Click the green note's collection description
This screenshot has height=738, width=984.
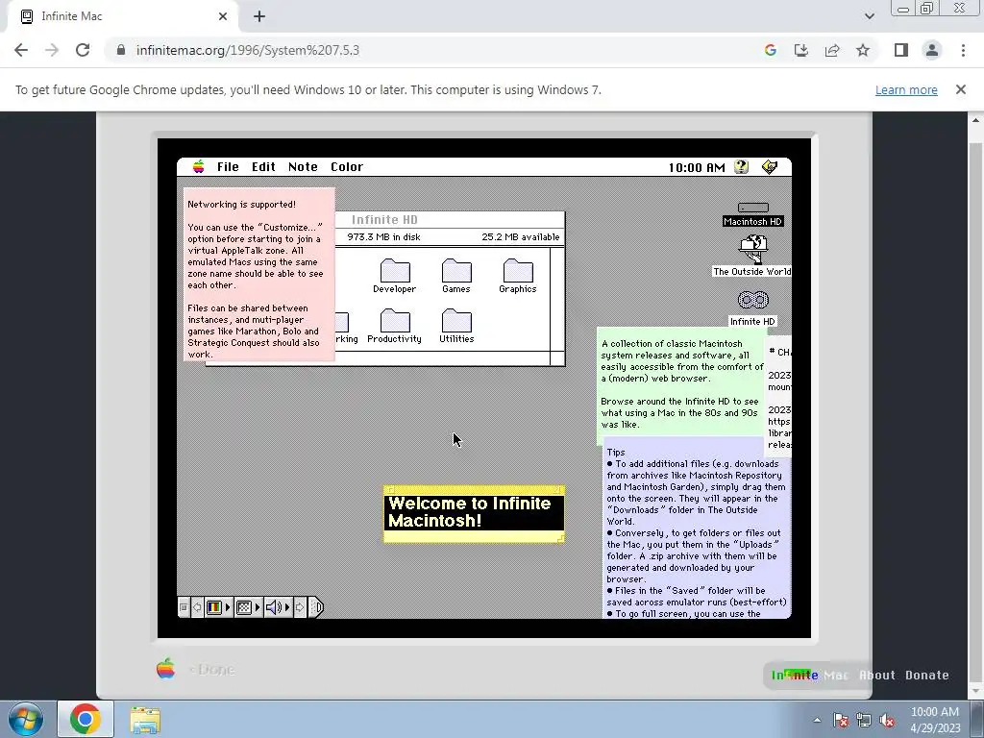681,361
